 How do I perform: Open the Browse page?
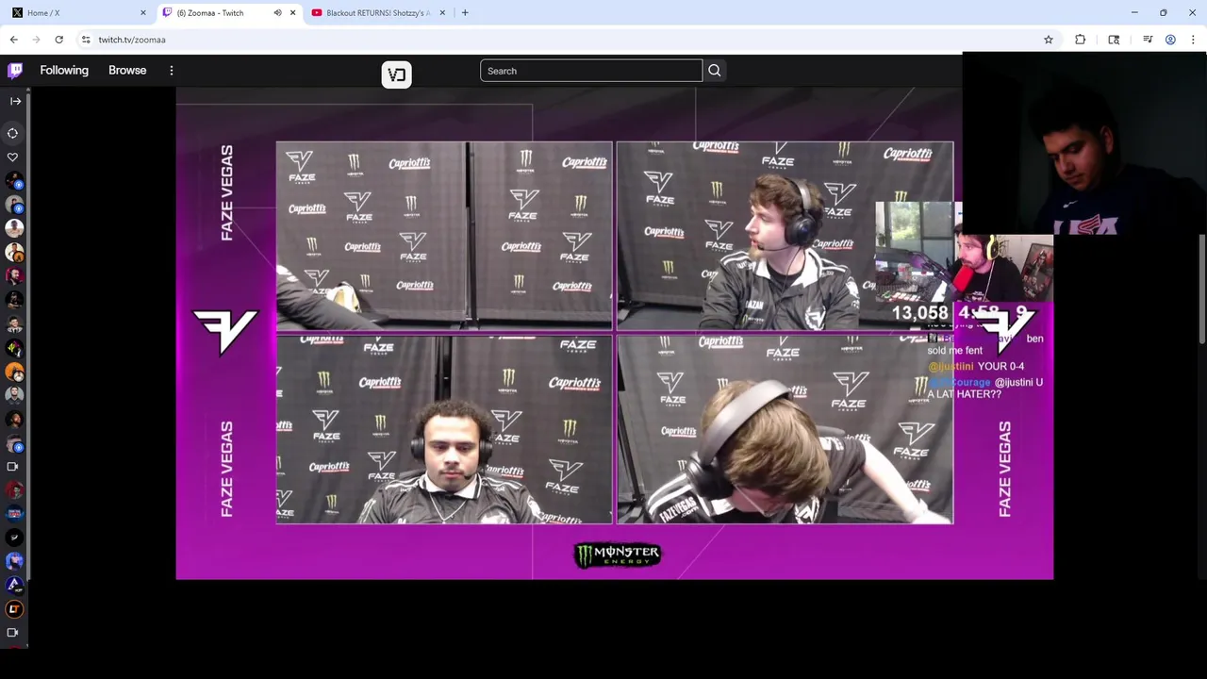127,71
